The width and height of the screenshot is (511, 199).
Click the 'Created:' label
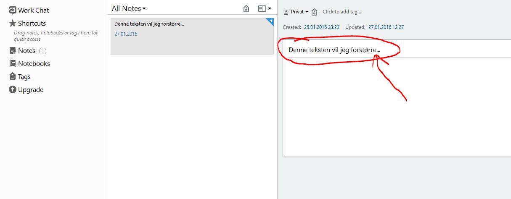[292, 27]
